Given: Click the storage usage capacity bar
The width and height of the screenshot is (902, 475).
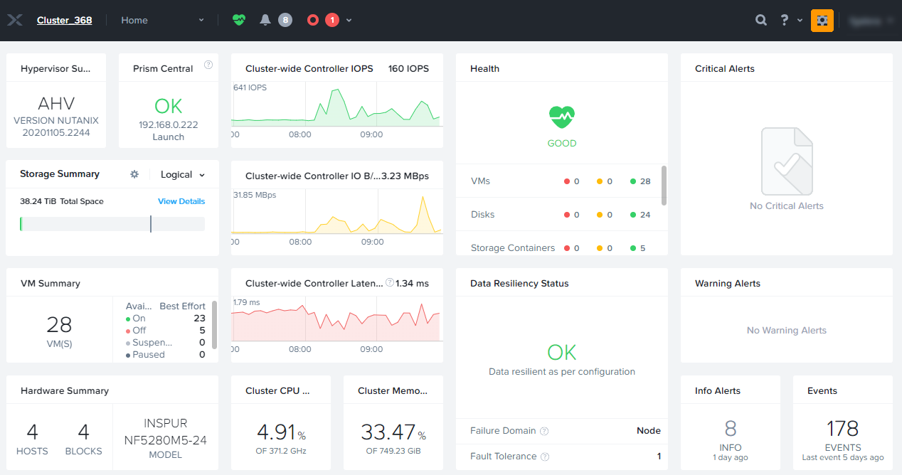Looking at the screenshot, I should 112,224.
